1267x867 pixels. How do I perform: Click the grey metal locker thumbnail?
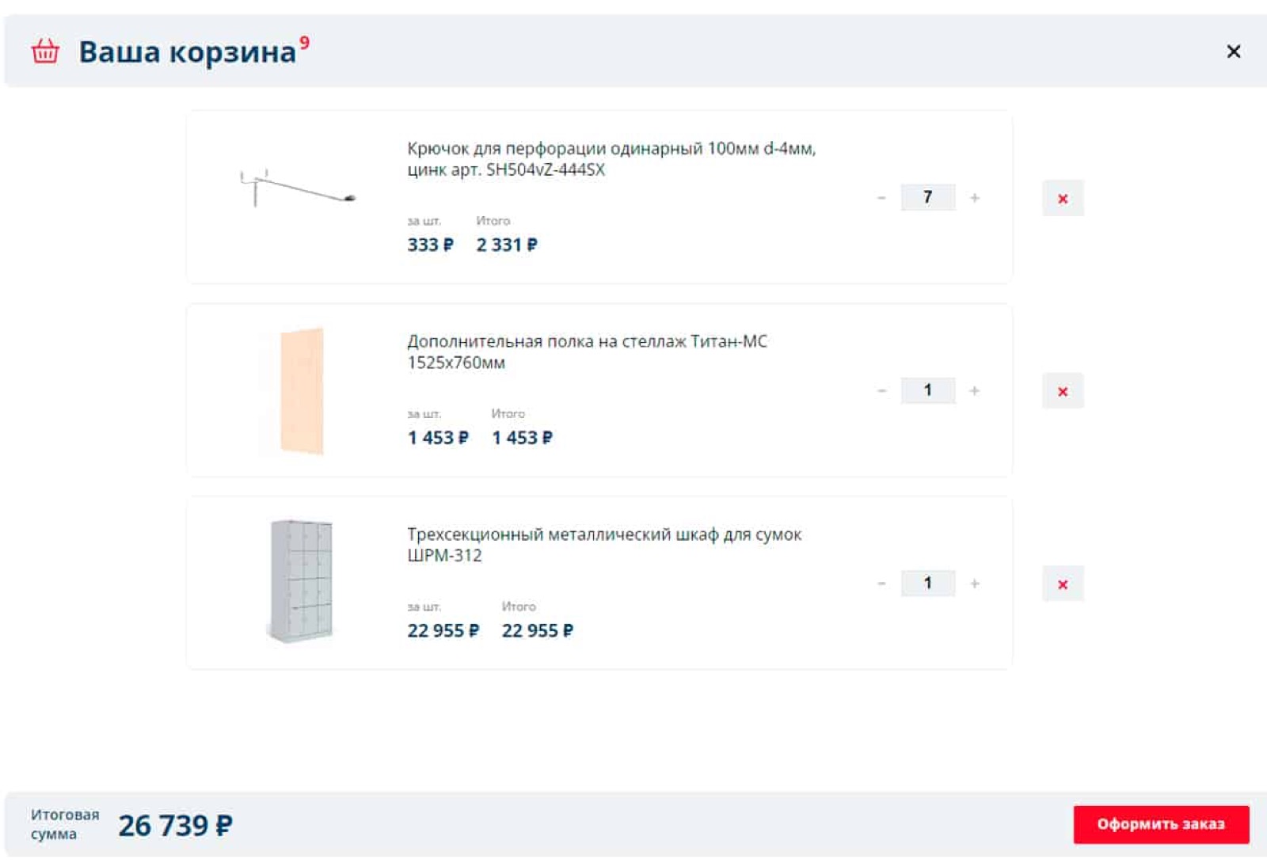(301, 581)
